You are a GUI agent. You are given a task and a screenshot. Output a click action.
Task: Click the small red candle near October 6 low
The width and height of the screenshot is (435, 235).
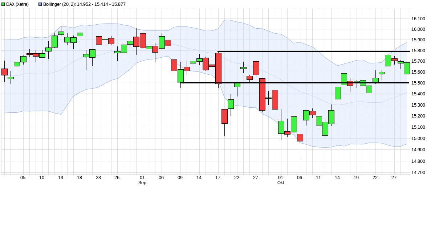point(300,138)
